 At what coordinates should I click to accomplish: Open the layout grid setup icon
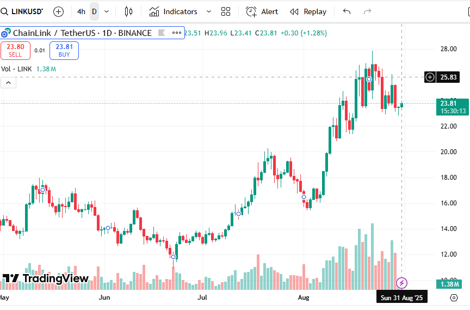coord(226,11)
